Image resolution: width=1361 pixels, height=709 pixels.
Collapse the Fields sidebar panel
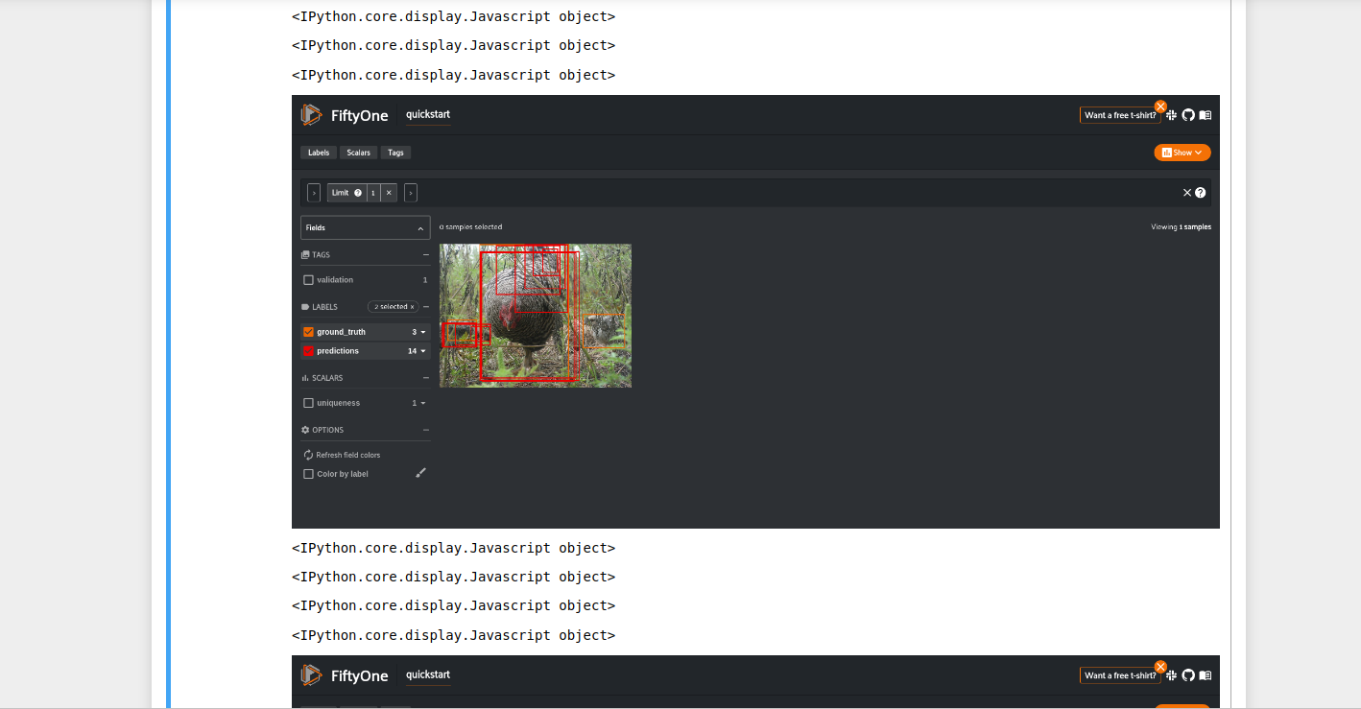(421, 227)
